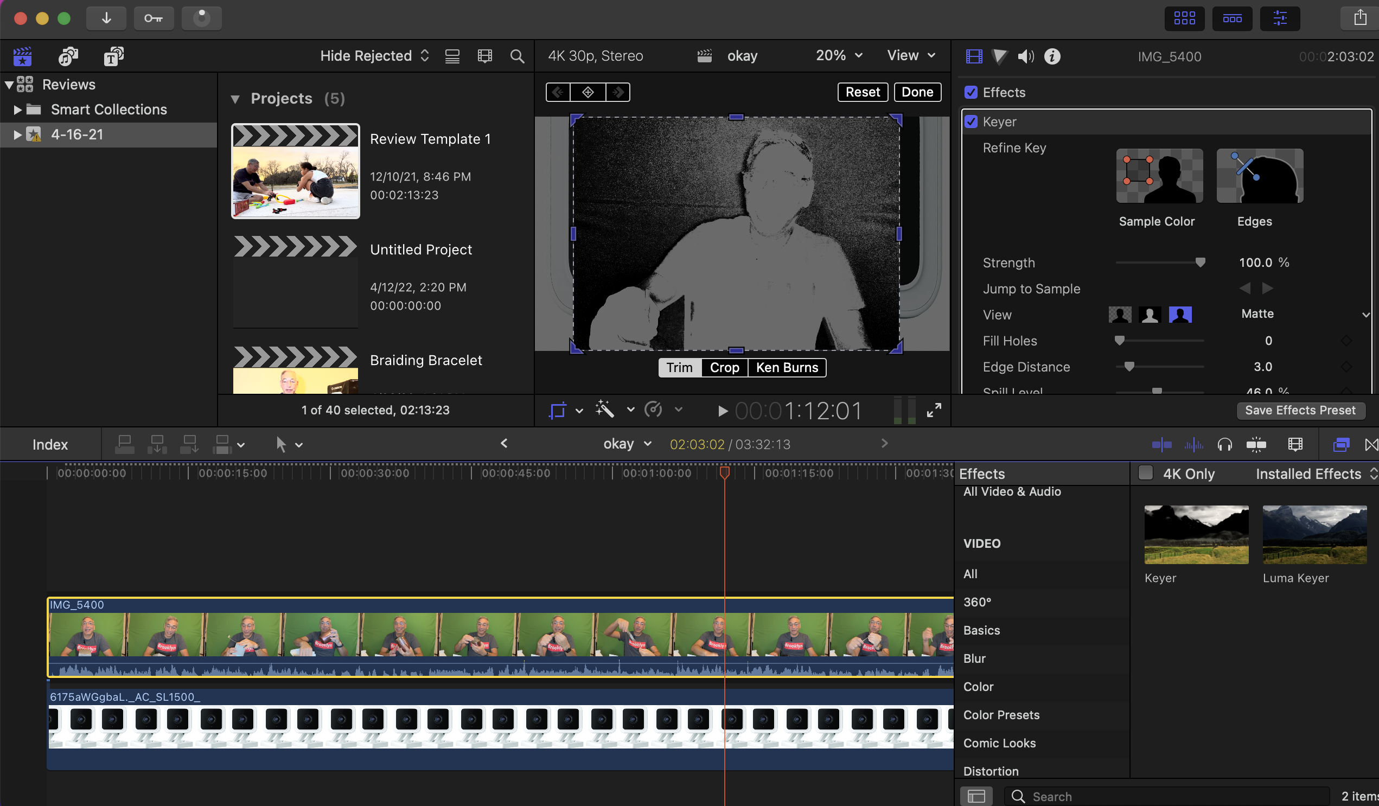Viewport: 1379px width, 806px height.
Task: Expand the Smart Collections folder
Action: pyautogui.click(x=17, y=110)
